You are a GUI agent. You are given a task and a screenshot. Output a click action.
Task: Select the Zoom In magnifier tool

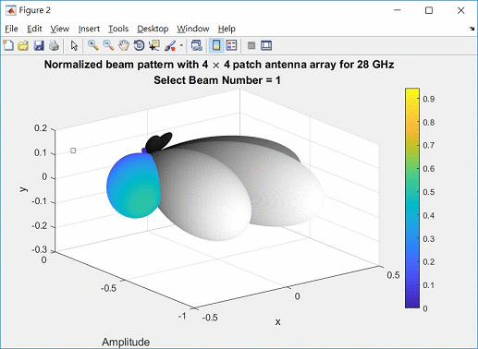(x=93, y=45)
